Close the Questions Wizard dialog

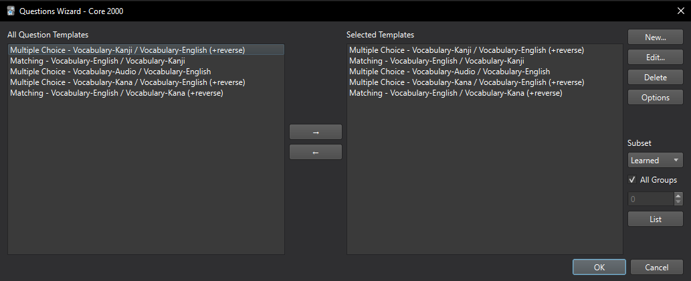coord(680,11)
